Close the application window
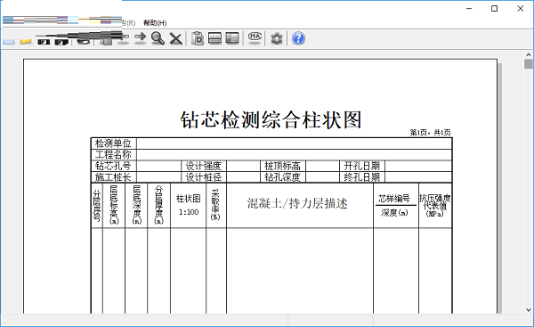This screenshot has width=534, height=327. click(520, 9)
